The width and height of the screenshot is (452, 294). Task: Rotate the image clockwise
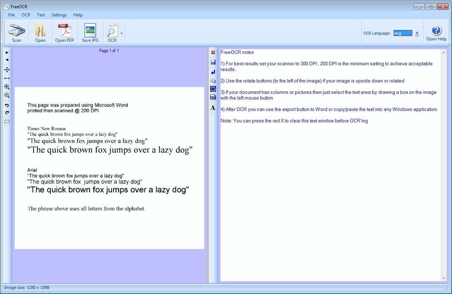(7, 113)
